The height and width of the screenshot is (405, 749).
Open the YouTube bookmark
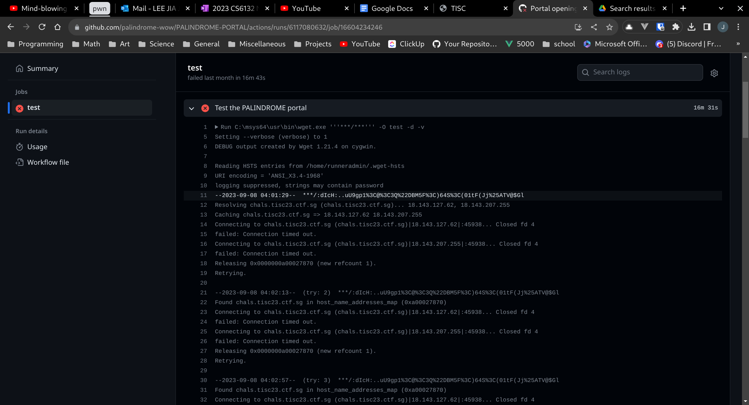tap(360, 44)
